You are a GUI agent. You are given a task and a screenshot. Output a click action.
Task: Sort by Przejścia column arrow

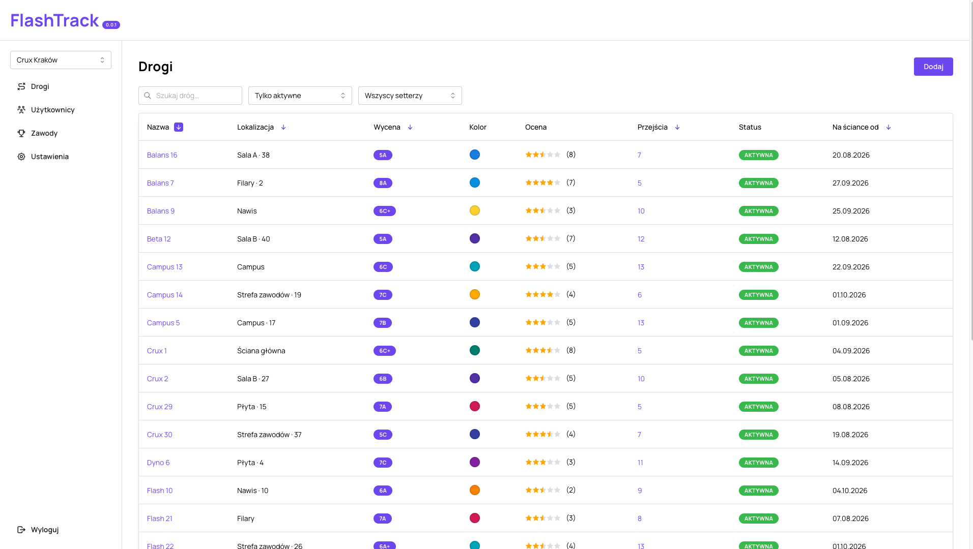[677, 127]
